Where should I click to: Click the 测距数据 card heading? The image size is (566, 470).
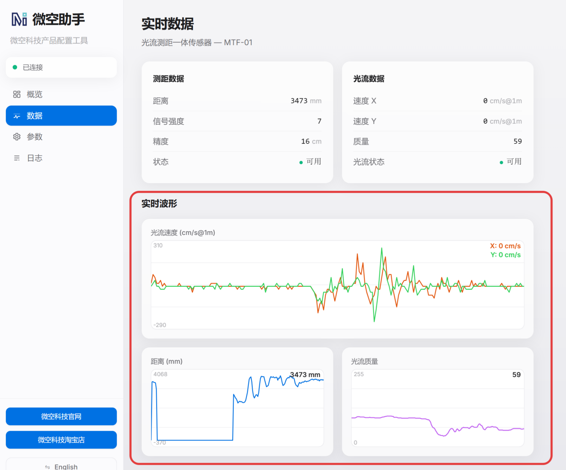(x=168, y=79)
